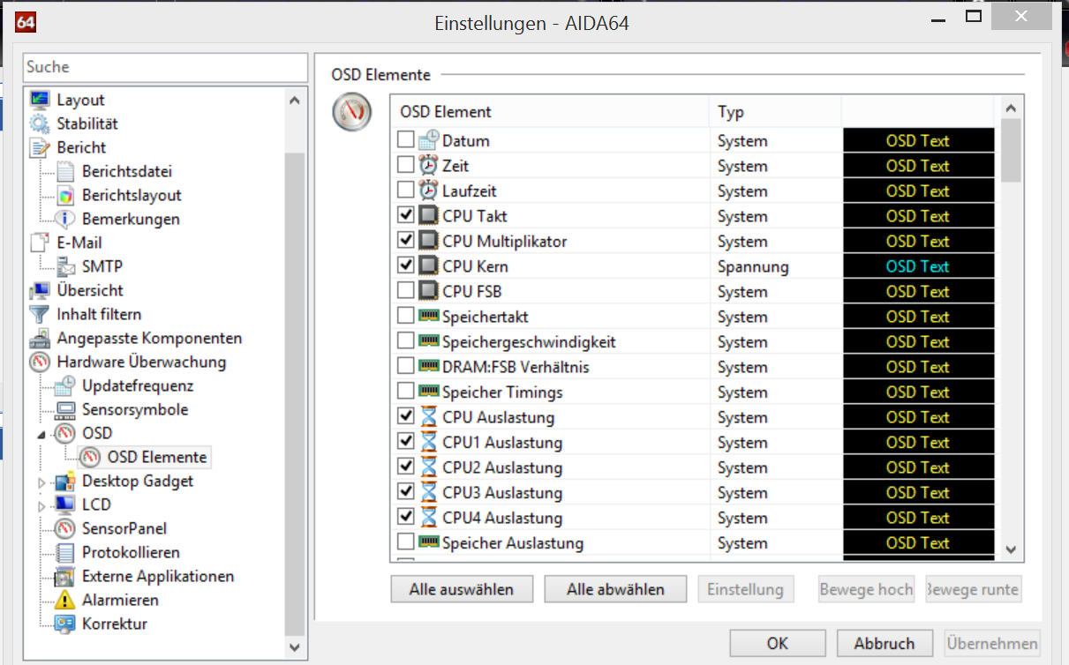
Task: Collapse the OSD tree node
Action: [x=41, y=434]
